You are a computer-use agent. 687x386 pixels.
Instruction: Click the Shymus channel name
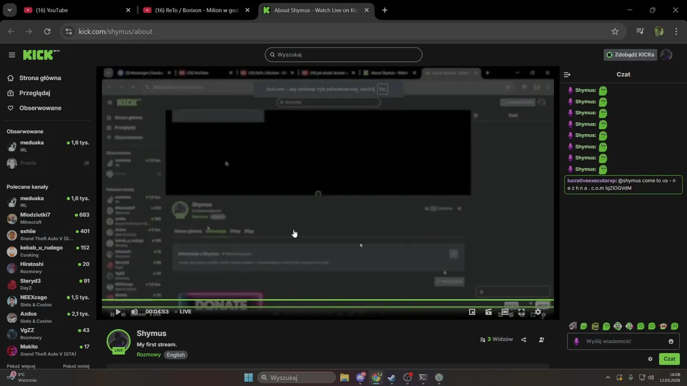151,333
